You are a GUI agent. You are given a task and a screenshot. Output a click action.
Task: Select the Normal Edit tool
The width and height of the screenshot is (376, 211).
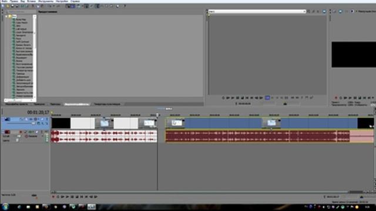point(97,6)
